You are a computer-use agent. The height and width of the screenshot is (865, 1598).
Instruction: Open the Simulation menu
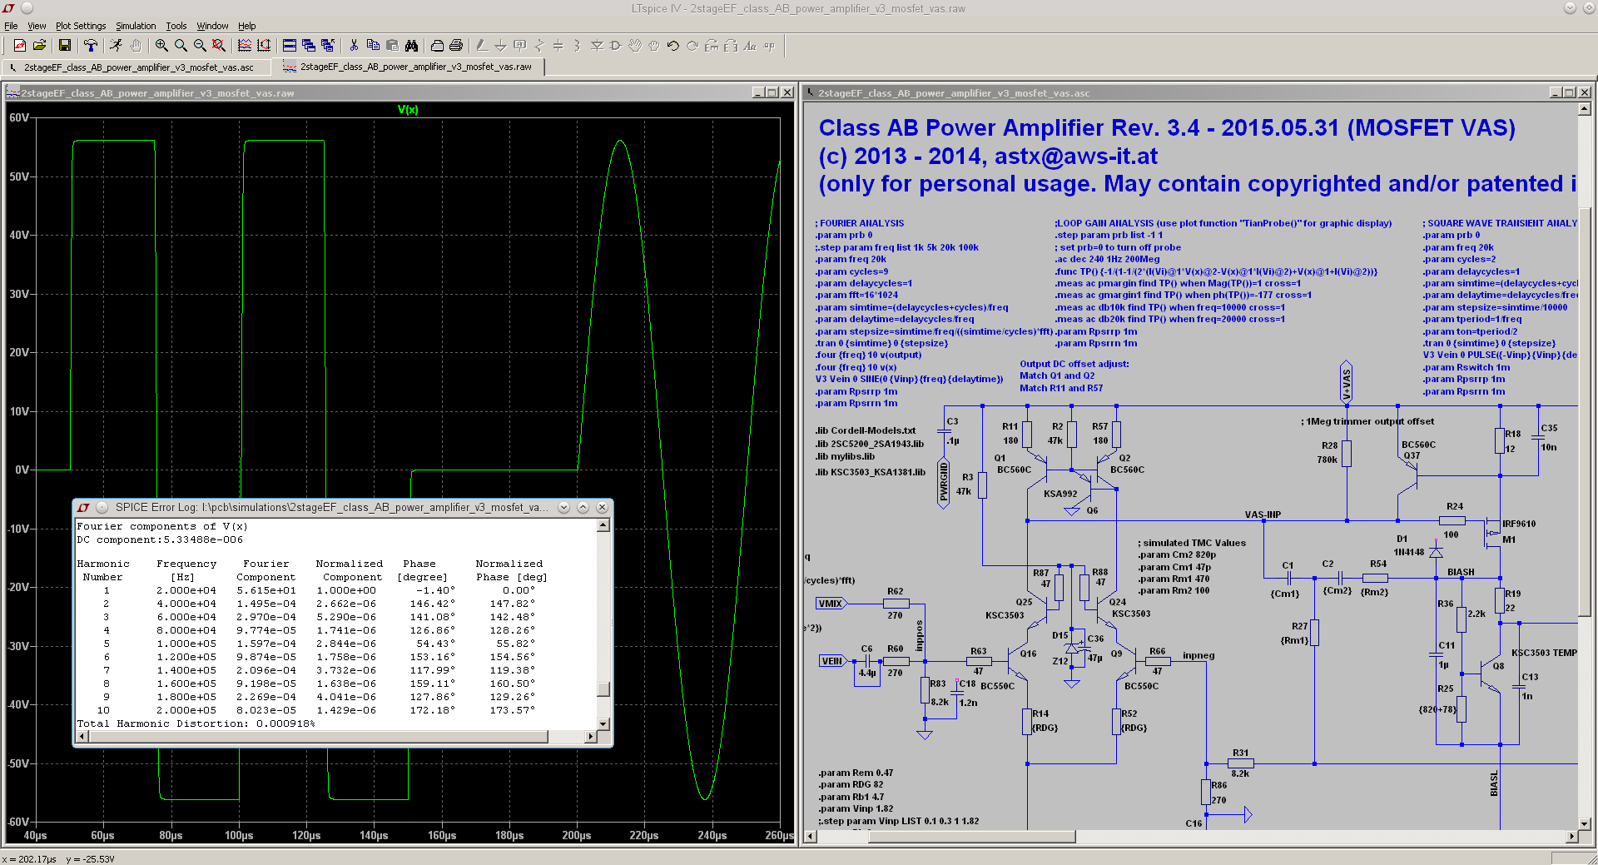click(x=136, y=26)
